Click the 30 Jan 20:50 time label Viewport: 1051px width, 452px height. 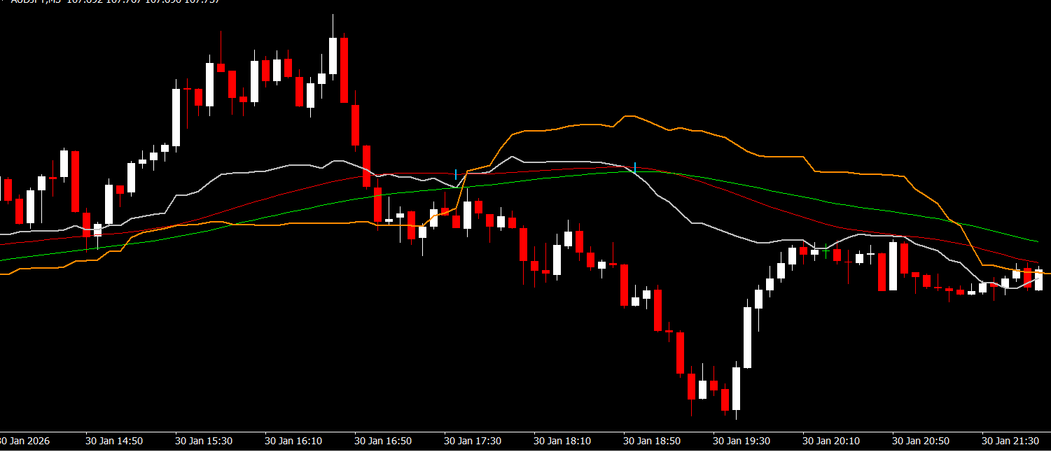point(921,442)
